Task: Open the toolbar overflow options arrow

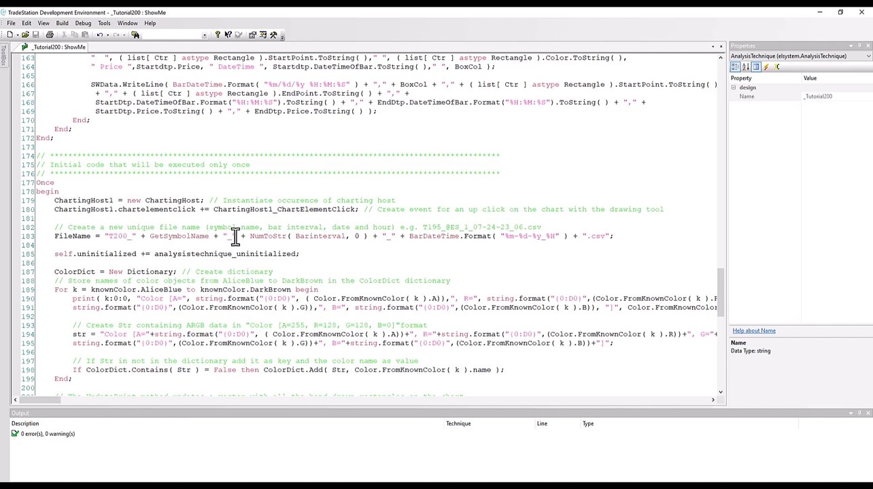Action: (282, 36)
